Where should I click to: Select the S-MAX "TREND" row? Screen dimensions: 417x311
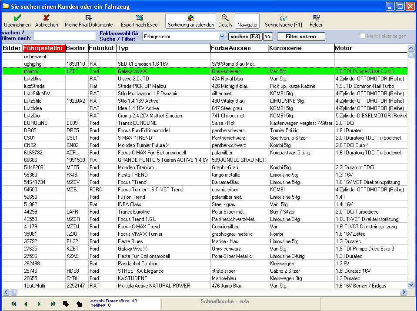205,138
